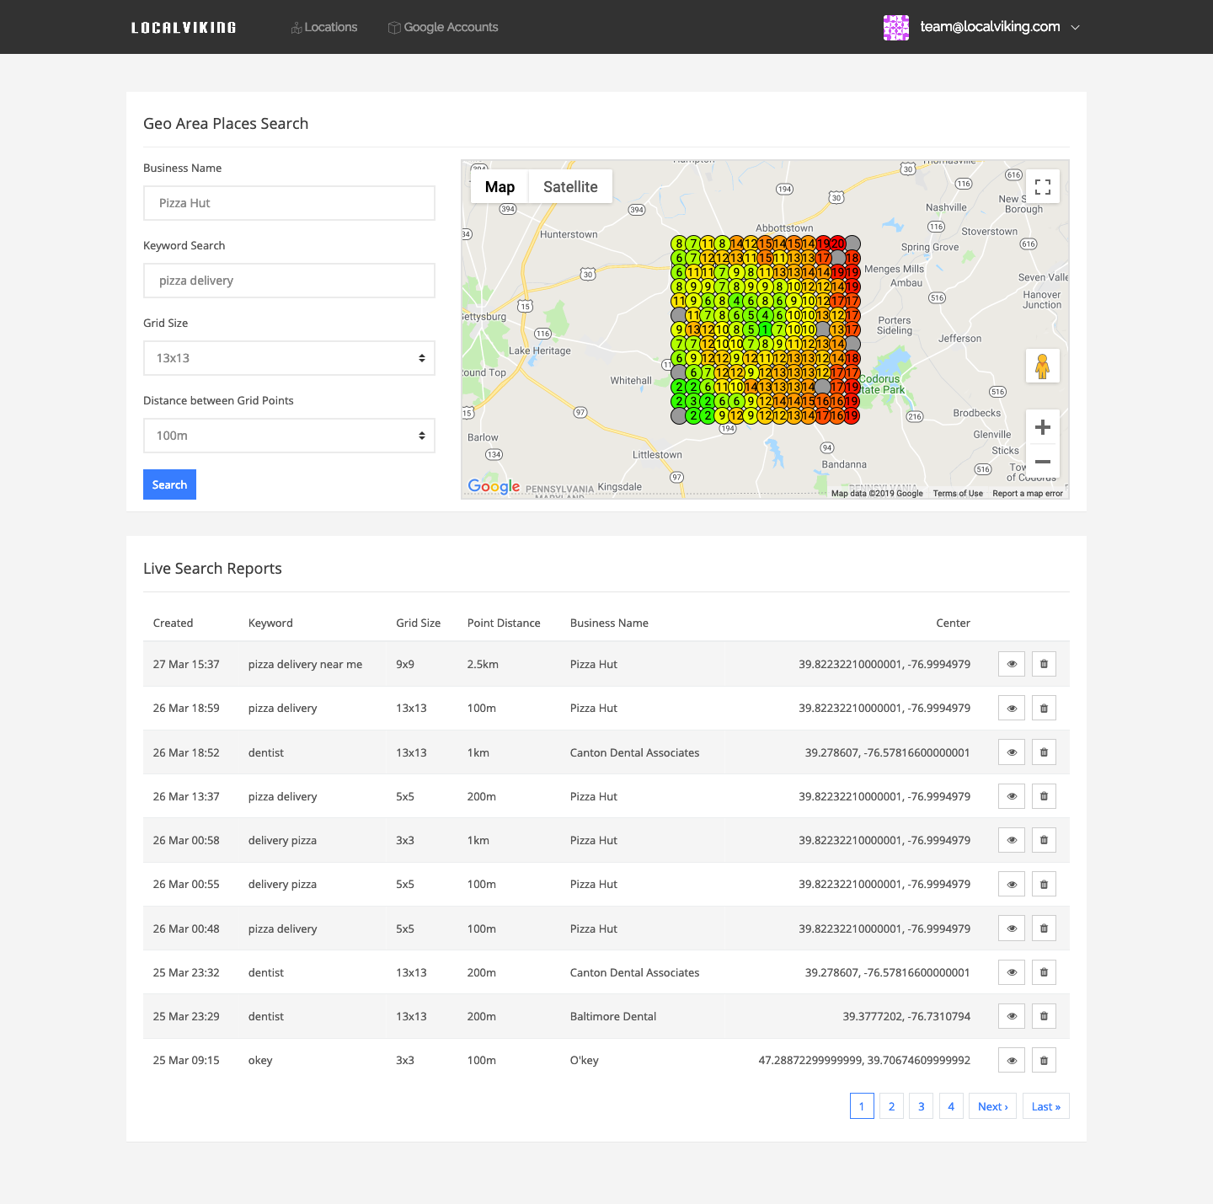Viewport: 1213px width, 1204px height.
Task: Open the Distance between Grid Points dropdown
Action: [x=289, y=436]
